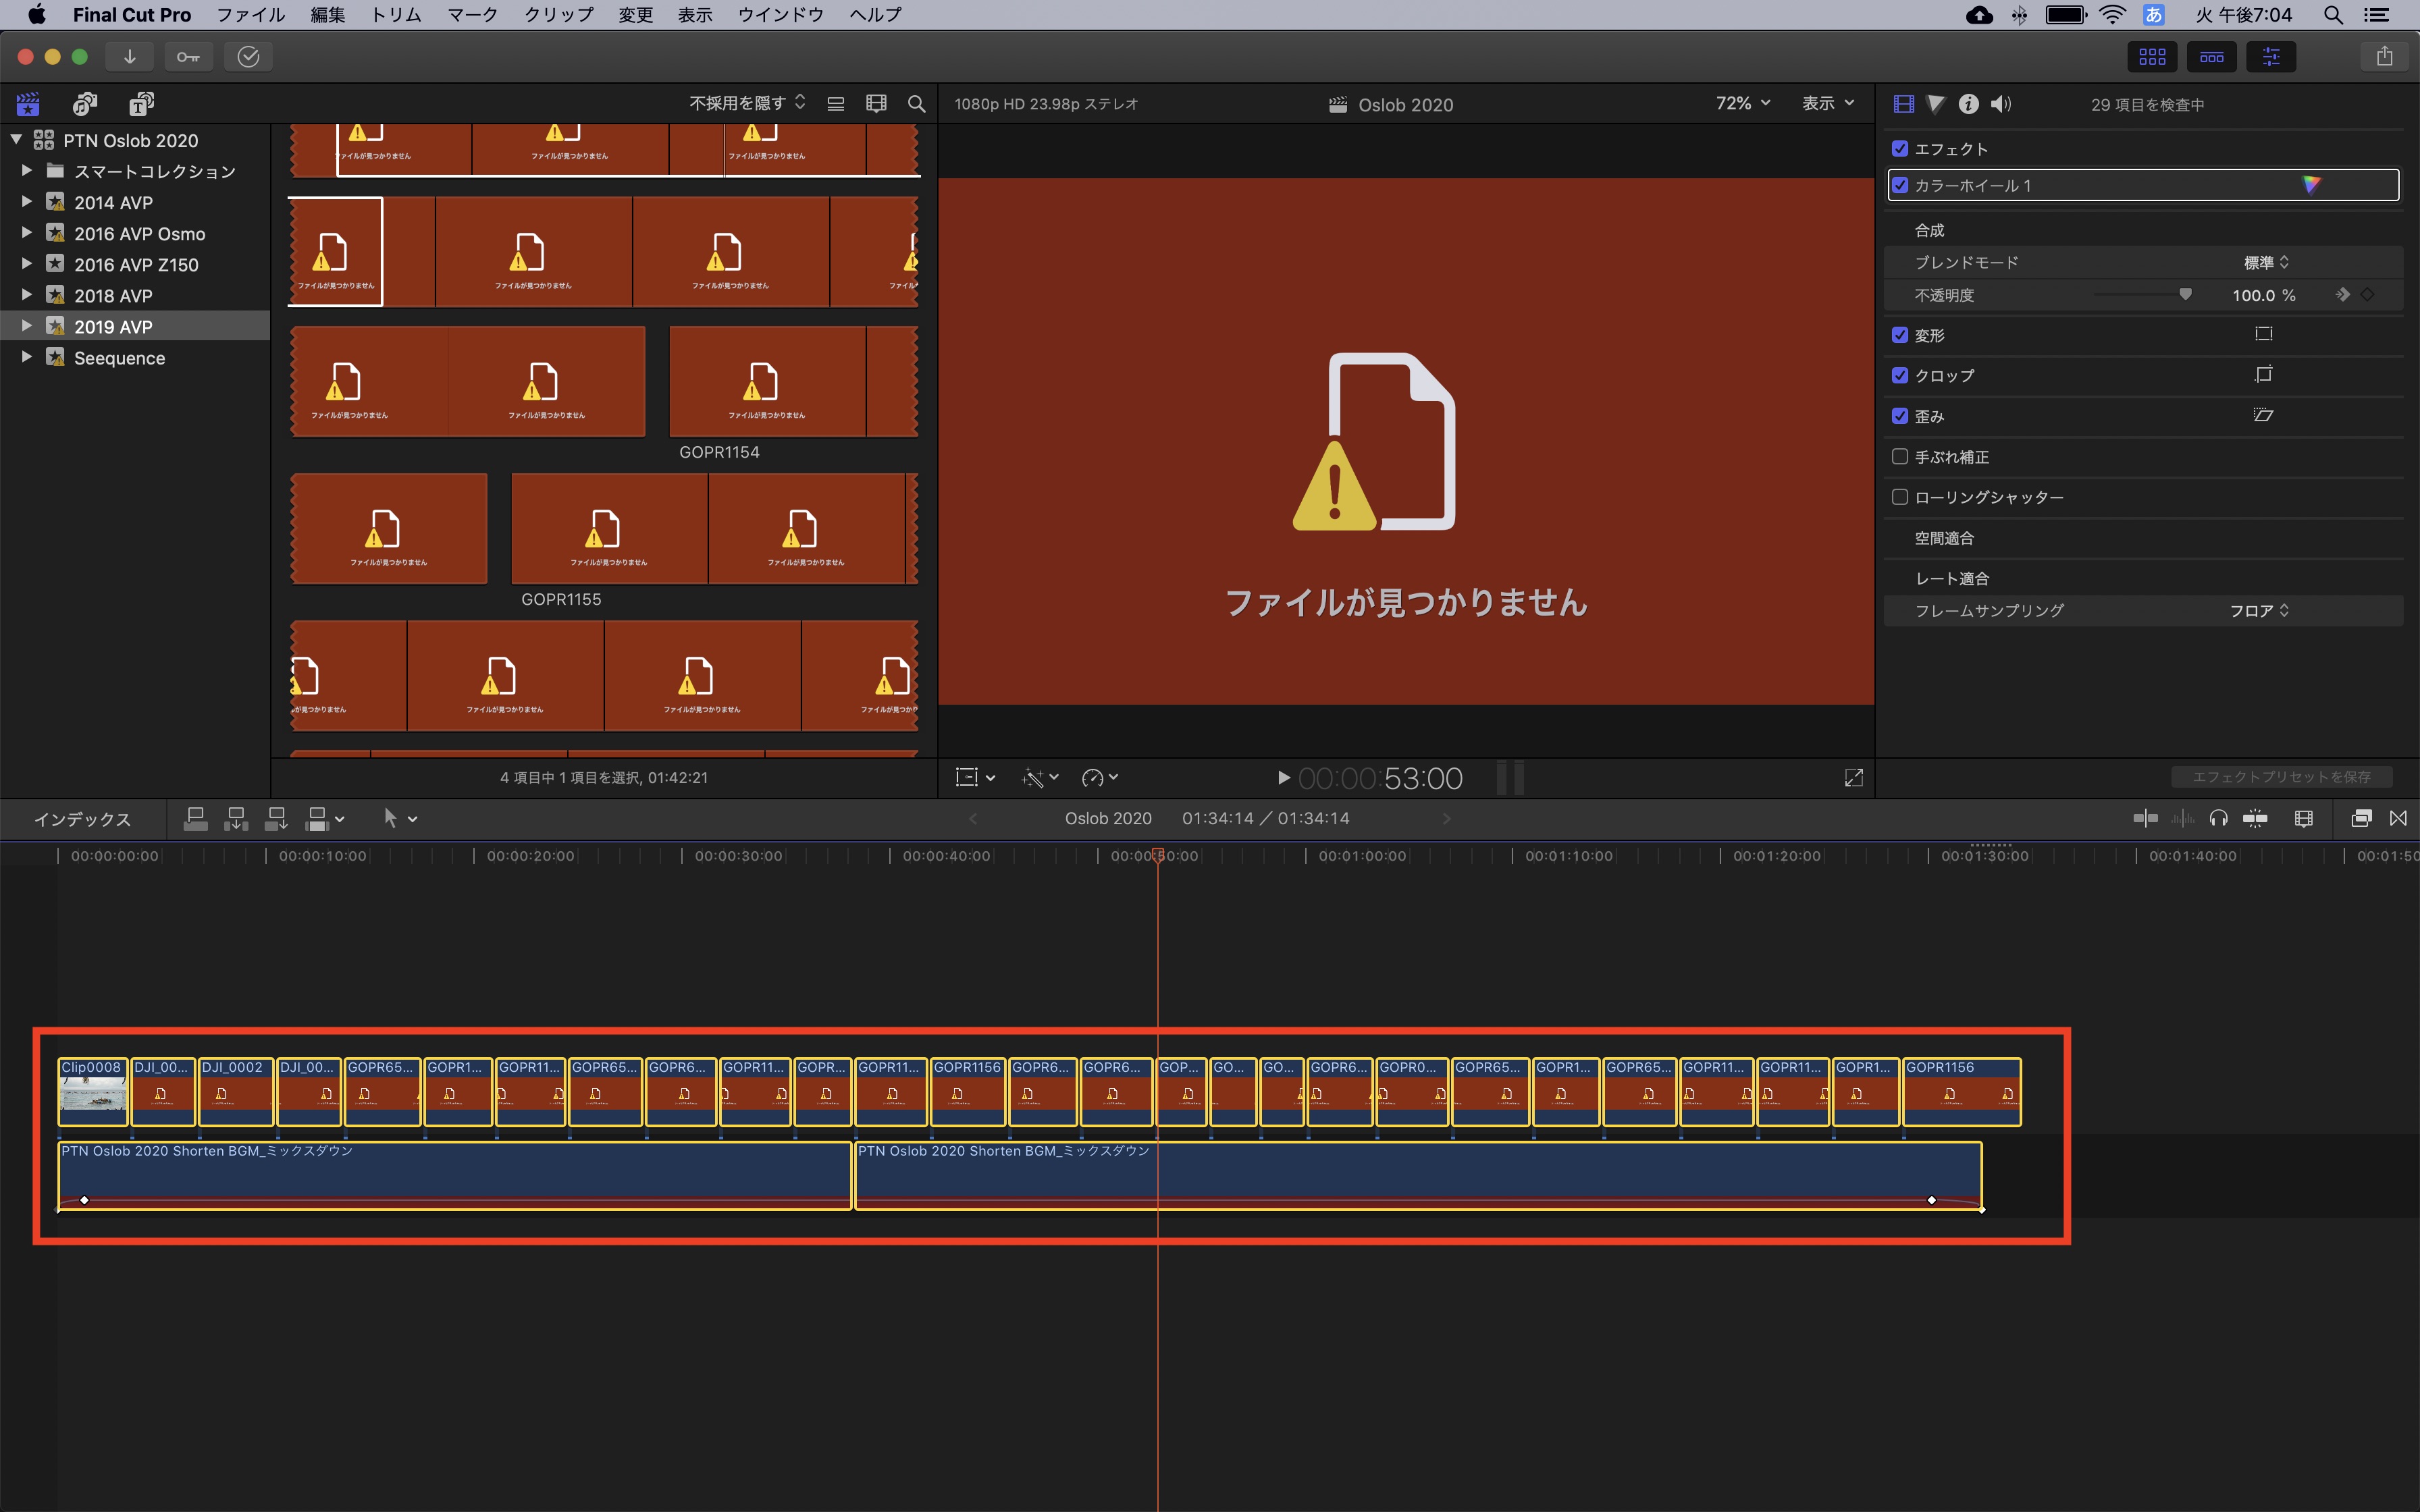Open the Photos and Audio sidebar
This screenshot has height=1512, width=2420.
(x=85, y=104)
